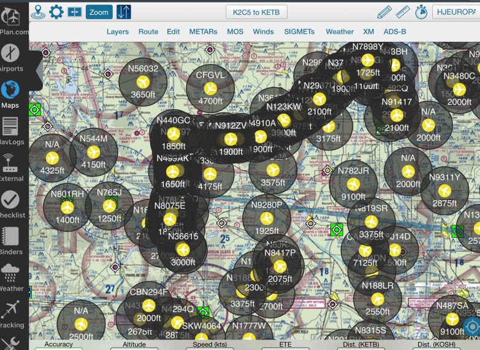Tap the N36615 aircraft at 3000ft
Image resolution: width=480 pixels, height=350 pixels.
tap(183, 249)
